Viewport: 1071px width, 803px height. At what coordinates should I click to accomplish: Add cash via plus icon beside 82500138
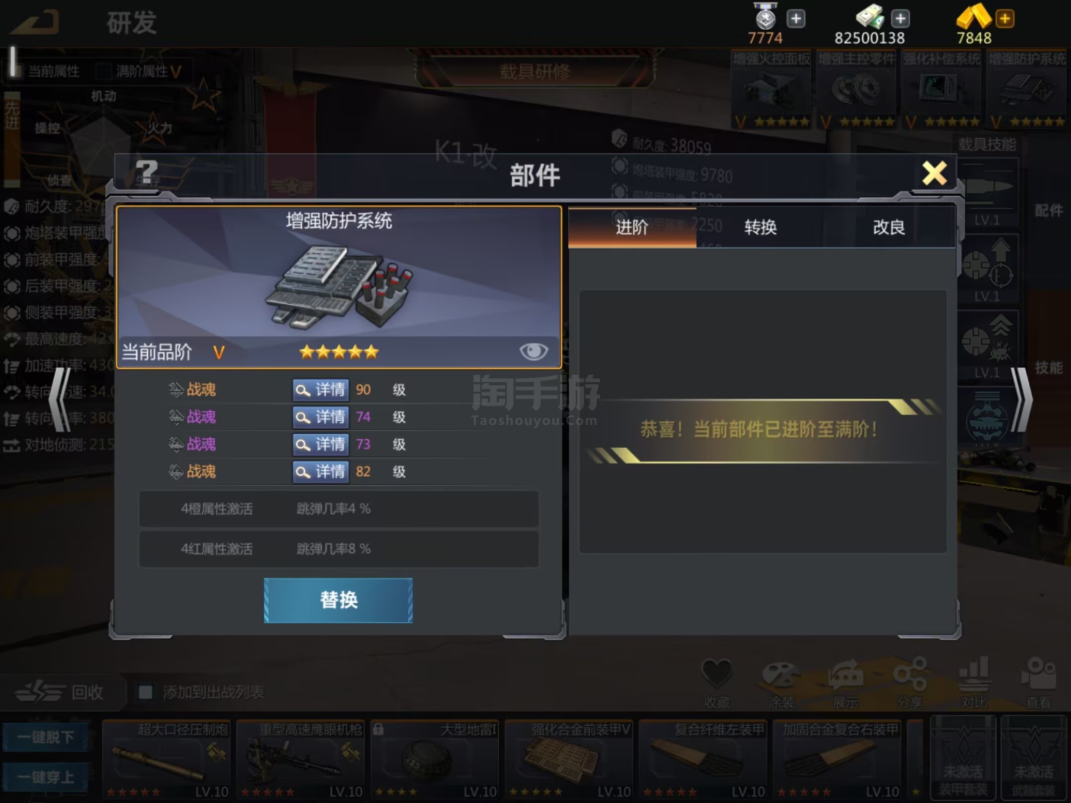900,19
